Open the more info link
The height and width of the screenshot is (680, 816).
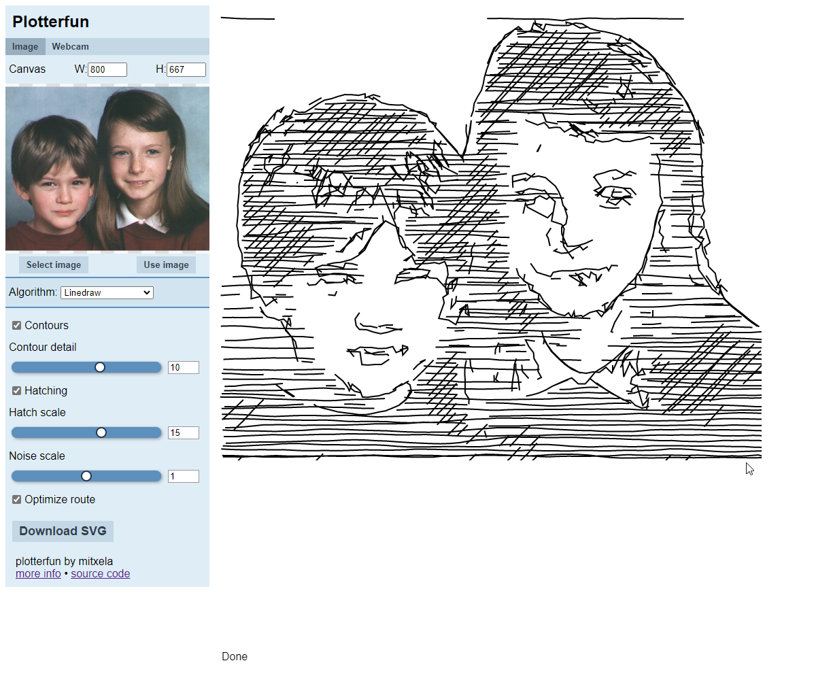point(37,573)
